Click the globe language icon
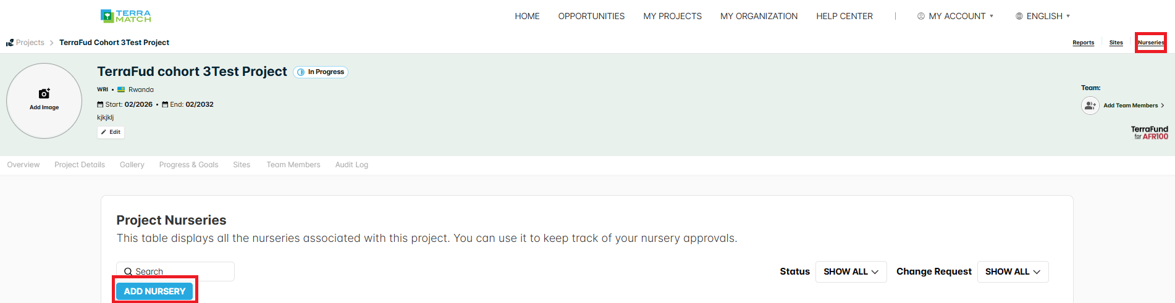1175x303 pixels. coord(1019,16)
